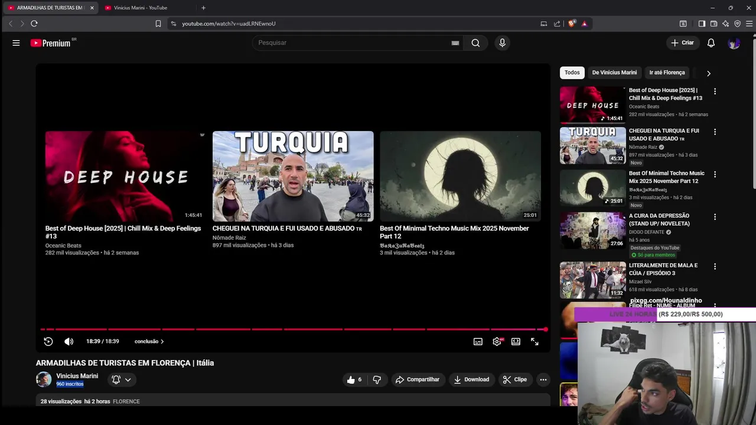Enter full screen mode
Viewport: 756px width, 425px height.
coord(535,341)
